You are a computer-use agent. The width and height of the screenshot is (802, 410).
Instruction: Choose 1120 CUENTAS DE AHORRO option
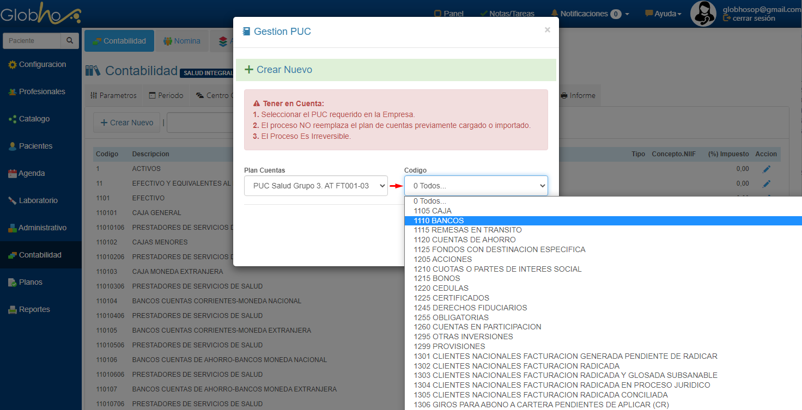(x=464, y=240)
